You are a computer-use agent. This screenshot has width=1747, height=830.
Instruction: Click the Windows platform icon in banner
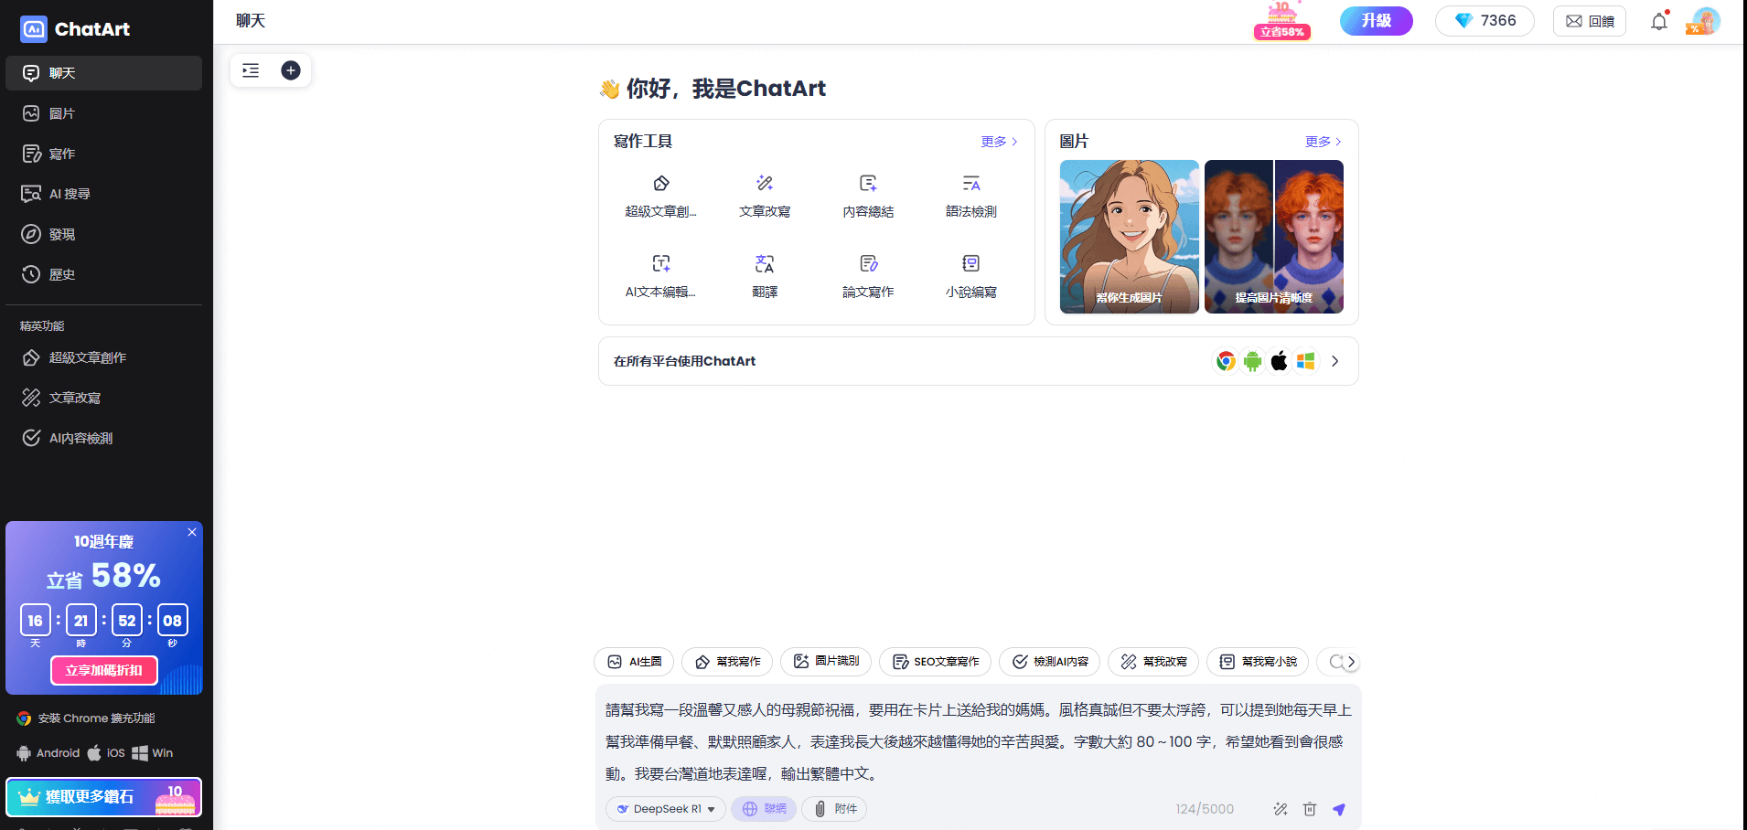pos(1306,361)
